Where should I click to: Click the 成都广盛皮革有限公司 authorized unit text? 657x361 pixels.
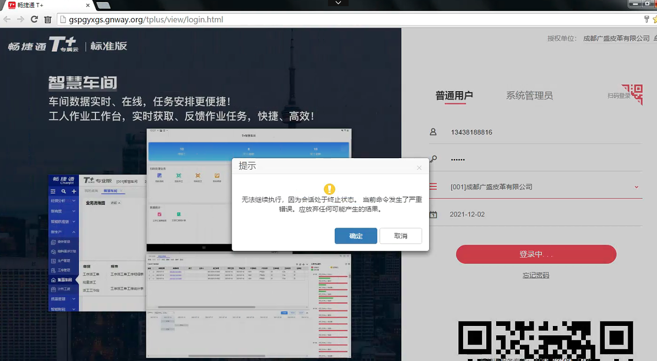(x=616, y=39)
